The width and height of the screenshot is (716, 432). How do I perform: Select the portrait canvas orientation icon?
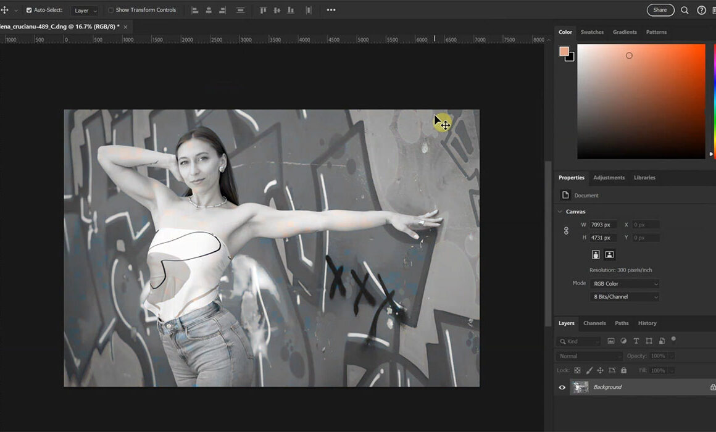point(596,254)
